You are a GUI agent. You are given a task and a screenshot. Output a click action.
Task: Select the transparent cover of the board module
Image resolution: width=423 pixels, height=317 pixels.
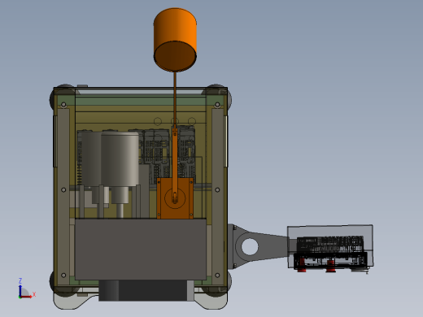(330, 230)
